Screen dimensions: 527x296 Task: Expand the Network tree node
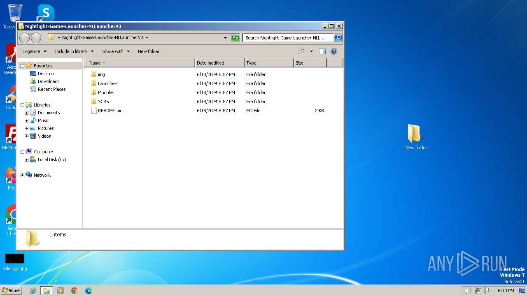[x=22, y=175]
